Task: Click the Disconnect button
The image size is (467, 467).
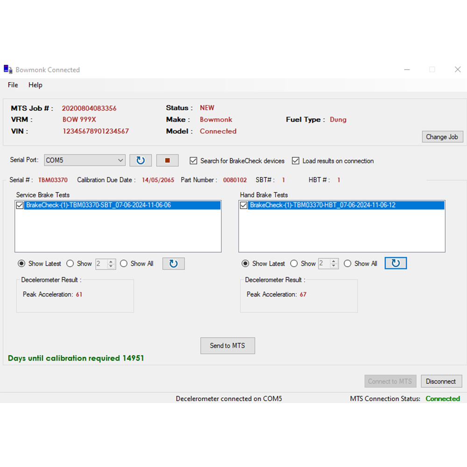Action: [441, 381]
